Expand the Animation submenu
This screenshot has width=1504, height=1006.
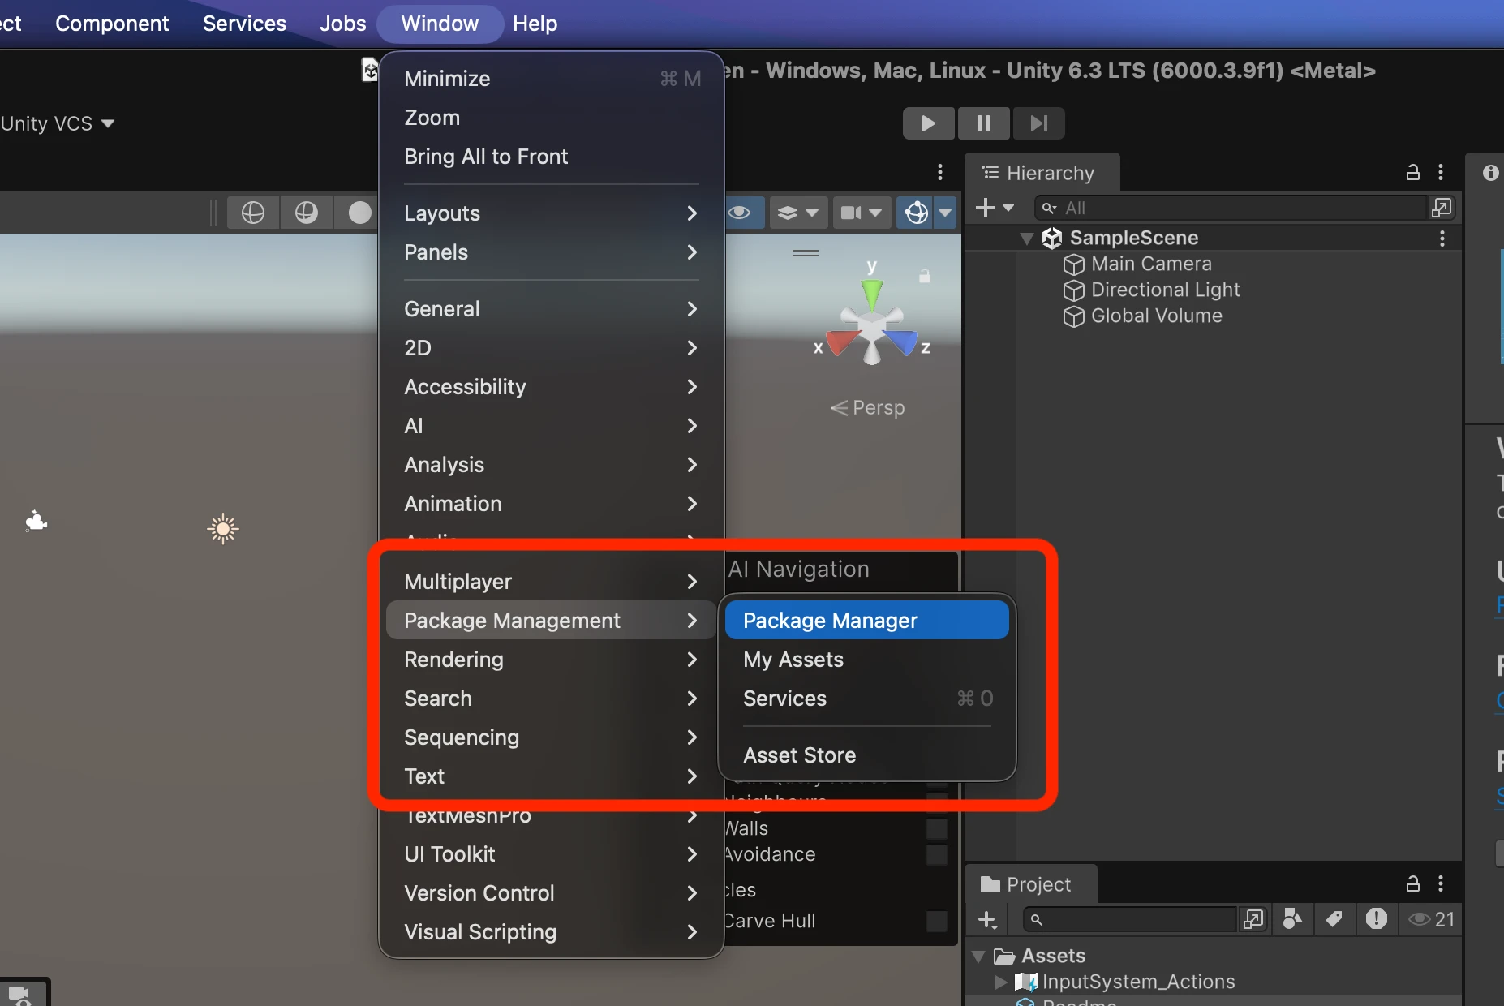click(x=552, y=504)
